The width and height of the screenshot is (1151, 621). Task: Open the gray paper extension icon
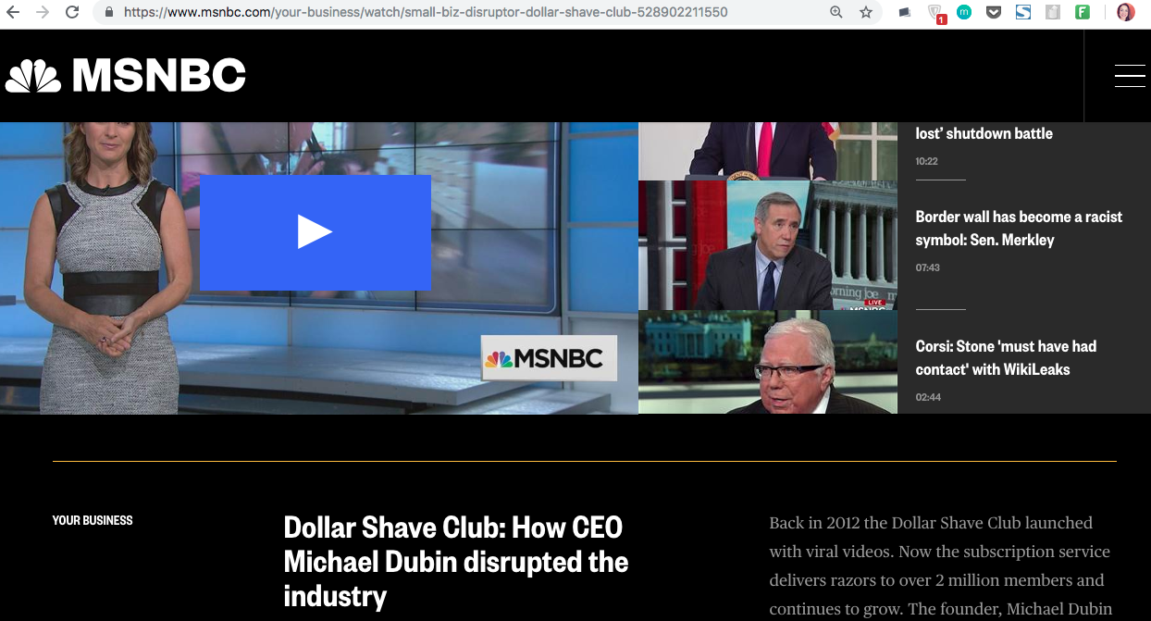tap(1053, 13)
